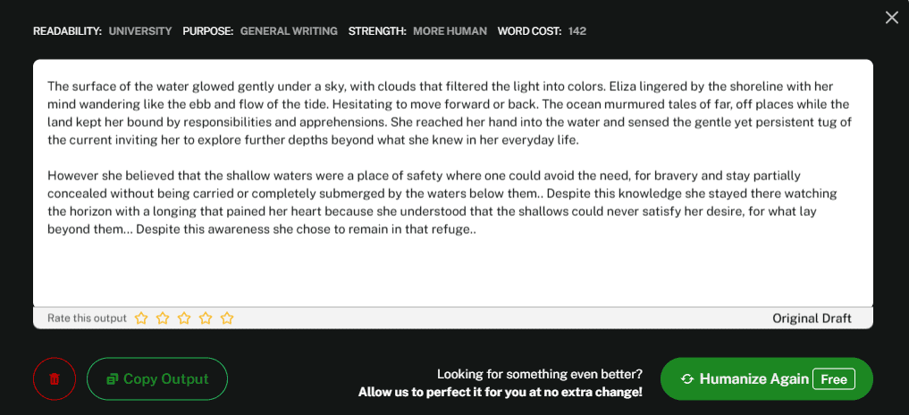This screenshot has width=909, height=415.
Task: Click the refresh icon in Humanize Again
Action: point(687,379)
